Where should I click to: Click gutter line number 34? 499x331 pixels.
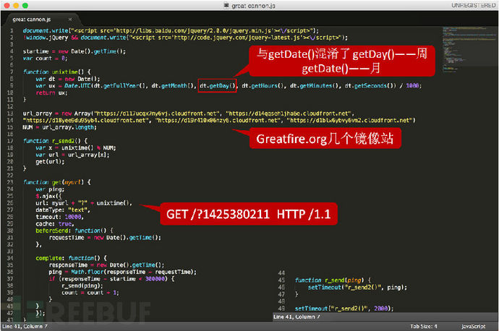pos(10,258)
